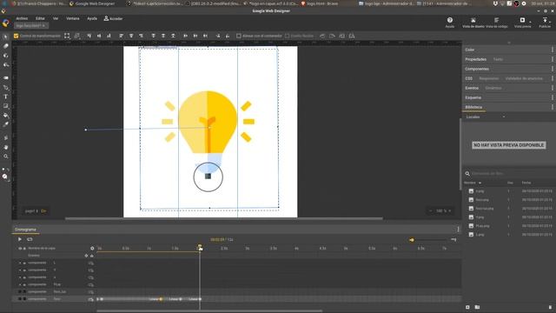The image size is (556, 313).
Task: Add new library asset icon
Action: (467, 307)
